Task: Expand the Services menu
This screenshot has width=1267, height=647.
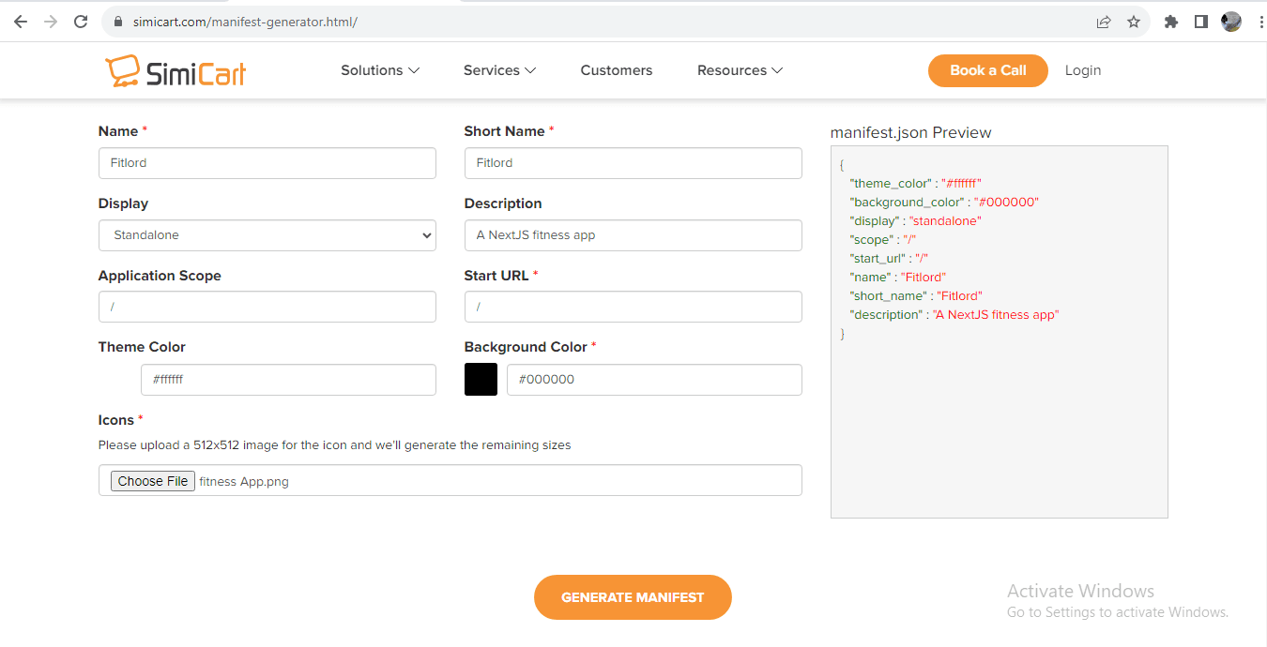Action: [x=499, y=70]
